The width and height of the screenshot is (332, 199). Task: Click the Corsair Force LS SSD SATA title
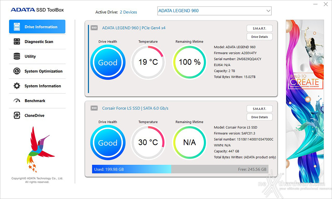click(135, 108)
